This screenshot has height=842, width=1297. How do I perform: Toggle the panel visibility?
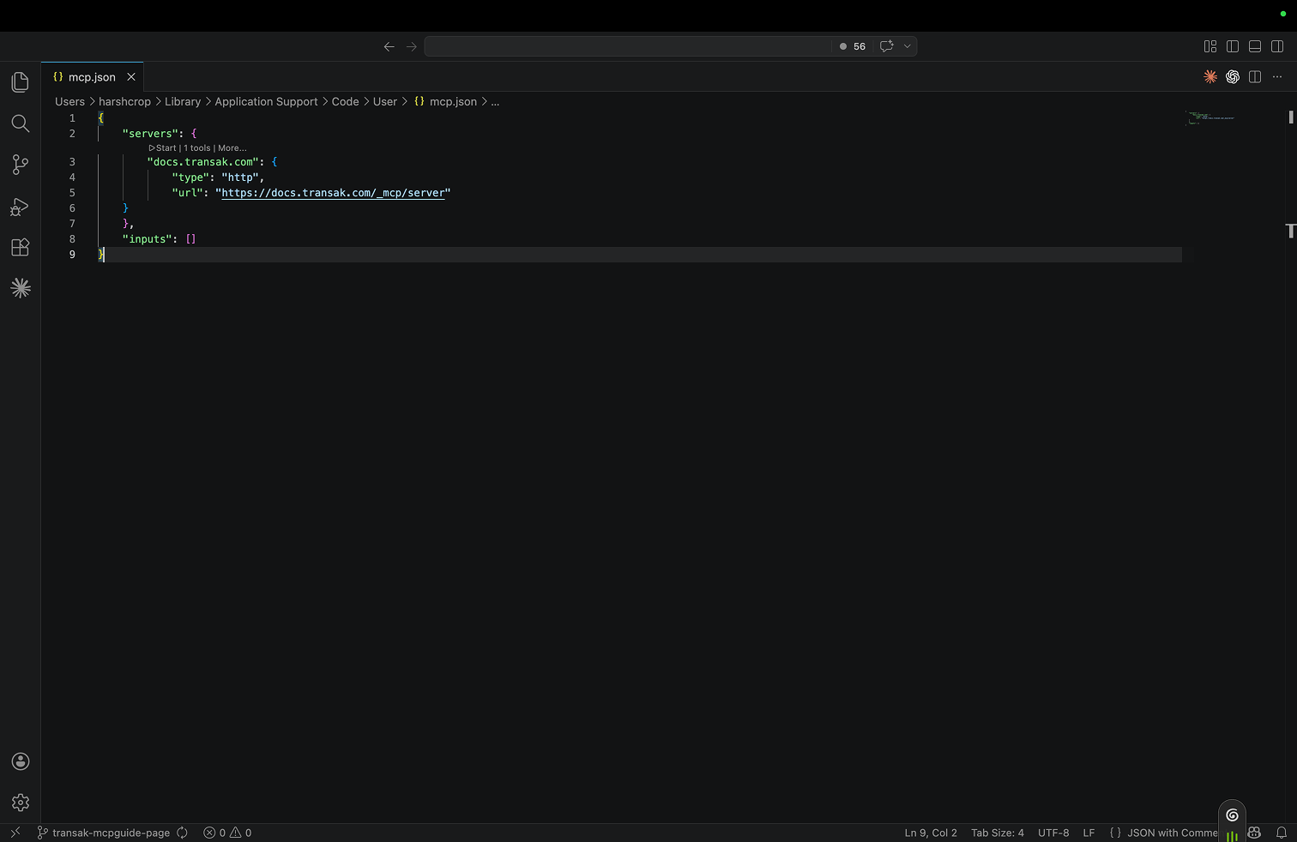(x=1255, y=45)
